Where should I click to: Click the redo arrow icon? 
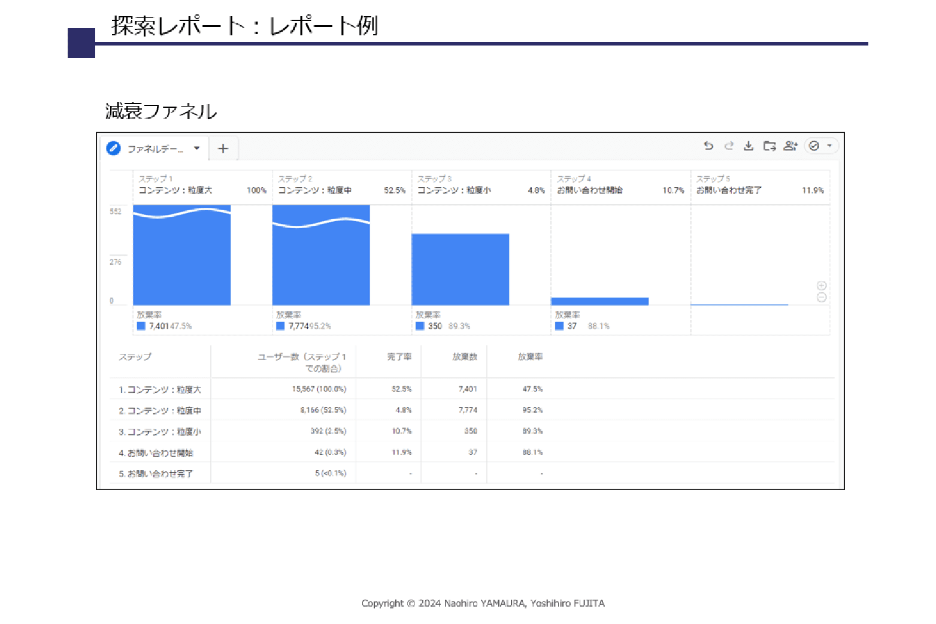click(729, 146)
